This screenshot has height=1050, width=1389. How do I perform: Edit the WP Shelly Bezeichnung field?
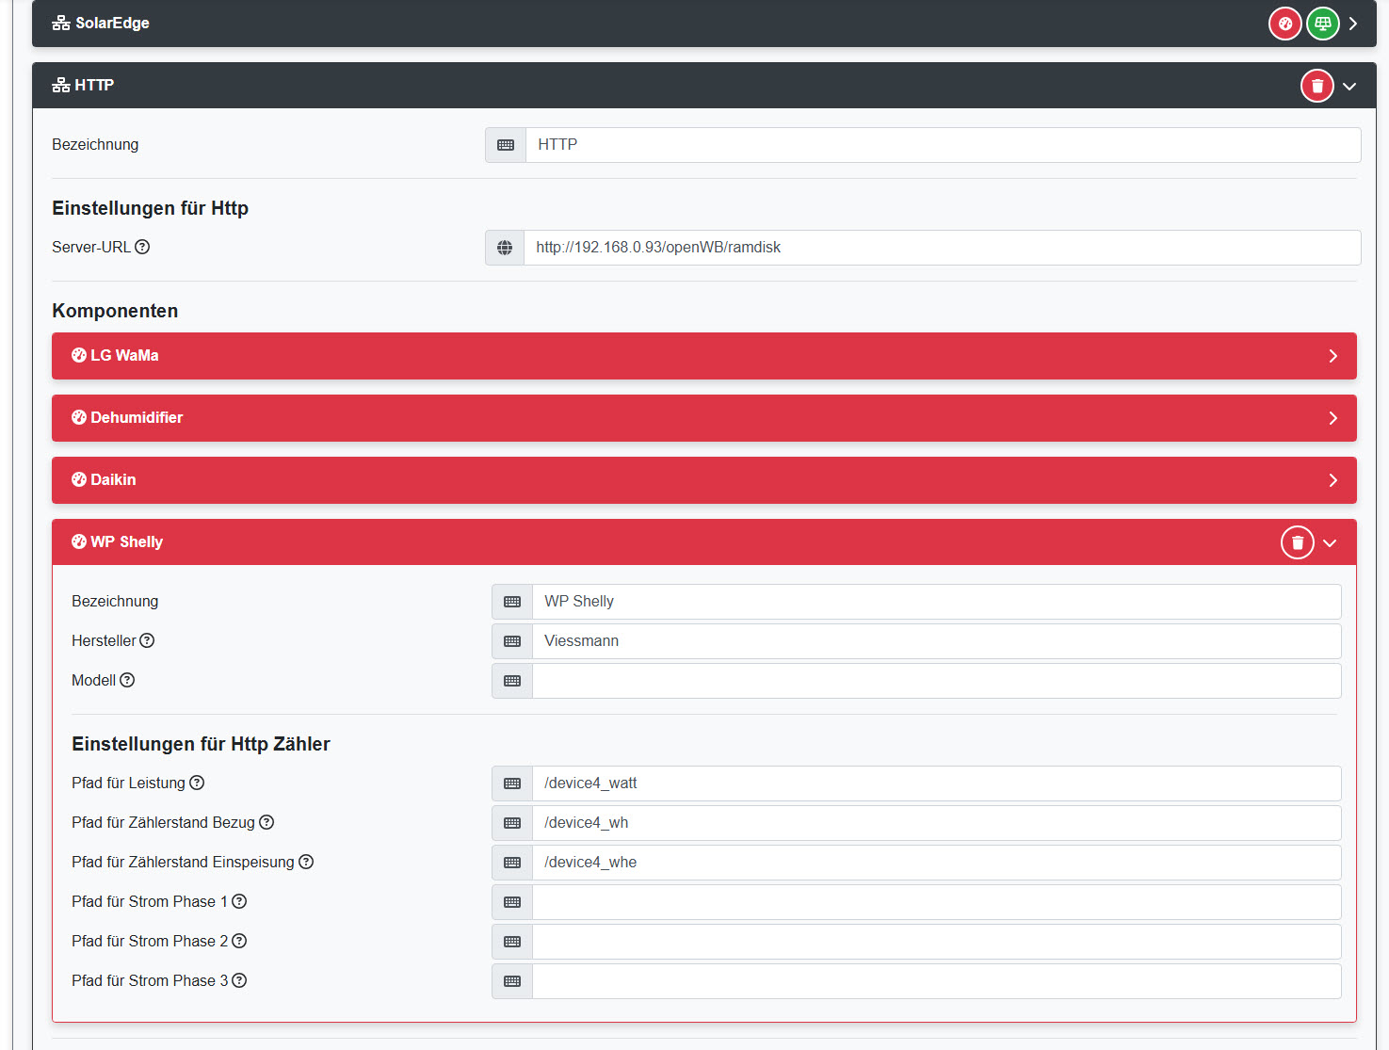936,602
